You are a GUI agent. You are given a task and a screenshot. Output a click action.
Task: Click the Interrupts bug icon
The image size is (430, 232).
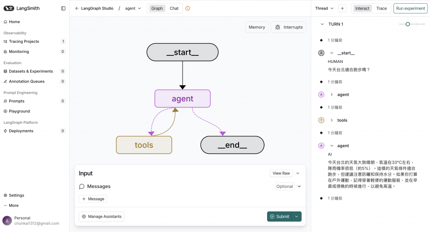pyautogui.click(x=278, y=27)
